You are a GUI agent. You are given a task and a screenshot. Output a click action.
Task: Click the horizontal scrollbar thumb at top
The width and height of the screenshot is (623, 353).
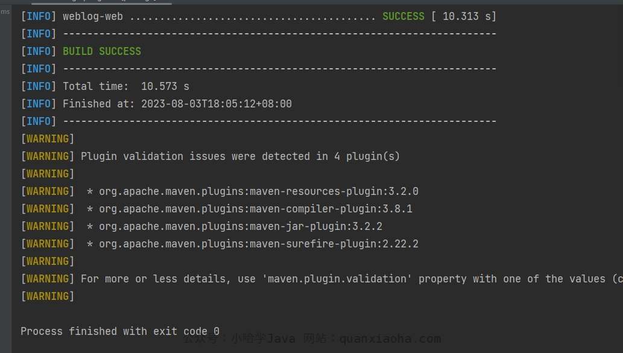point(102,2)
